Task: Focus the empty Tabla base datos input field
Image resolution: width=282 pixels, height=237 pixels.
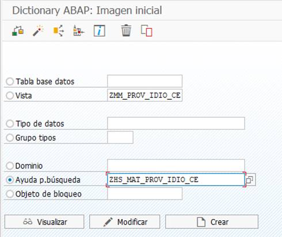Action: coord(144,81)
